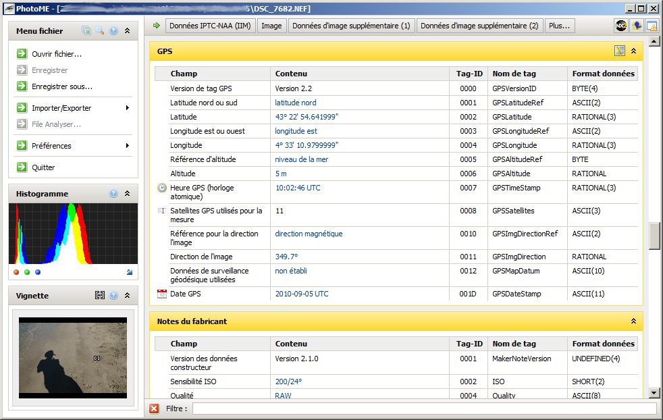Collapse the Notes du fabricant section
Viewport: 663px width, 420px height.
point(633,321)
